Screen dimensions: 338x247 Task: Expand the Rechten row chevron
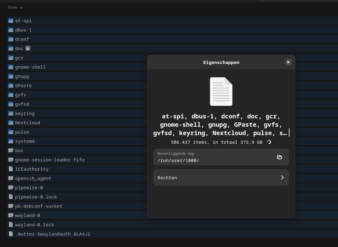point(282,177)
